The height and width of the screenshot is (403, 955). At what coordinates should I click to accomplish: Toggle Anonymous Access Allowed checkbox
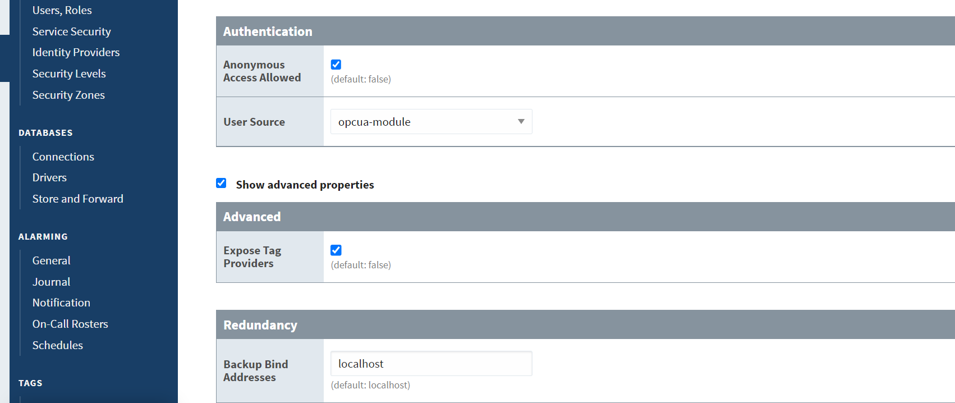click(x=336, y=65)
